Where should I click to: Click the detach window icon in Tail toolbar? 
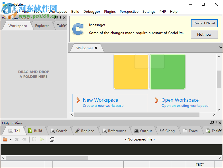[x=52, y=139]
